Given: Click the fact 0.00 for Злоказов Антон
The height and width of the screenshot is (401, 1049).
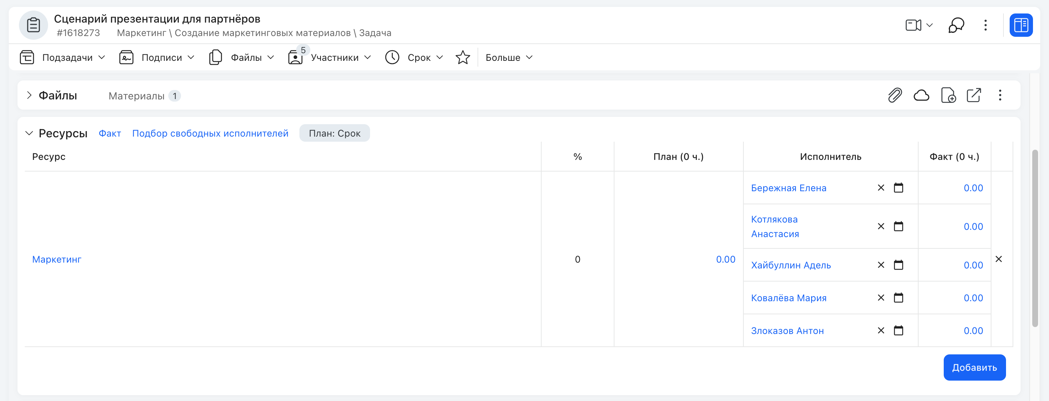Looking at the screenshot, I should [973, 331].
